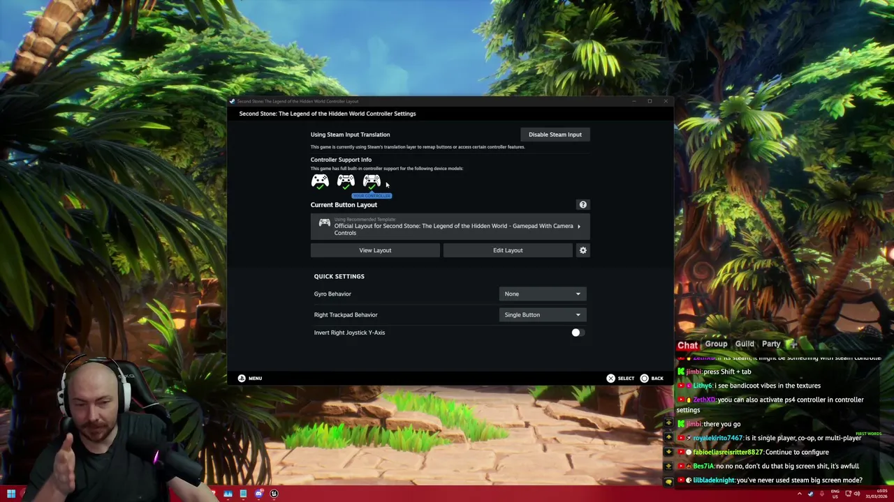Click the second controller model icon
The width and height of the screenshot is (894, 502).
(x=346, y=181)
